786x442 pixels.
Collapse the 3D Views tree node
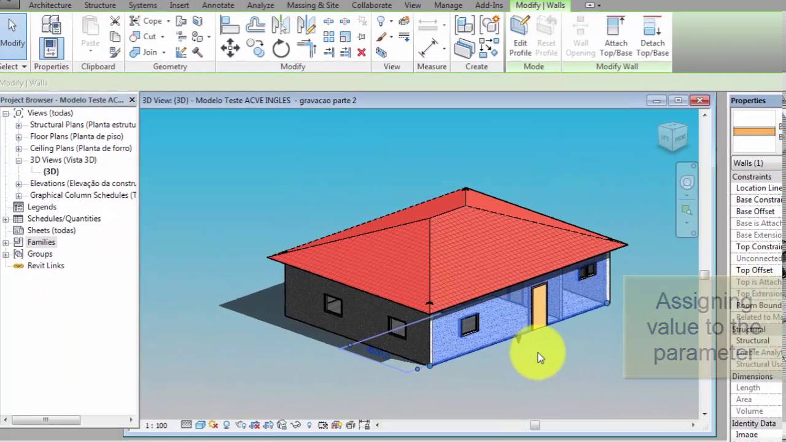[x=18, y=160]
